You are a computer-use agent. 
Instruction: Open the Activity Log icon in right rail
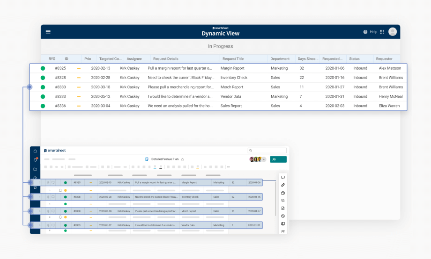coord(283,216)
